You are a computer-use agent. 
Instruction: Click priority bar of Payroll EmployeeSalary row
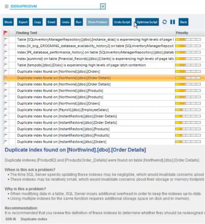[x=188, y=110]
